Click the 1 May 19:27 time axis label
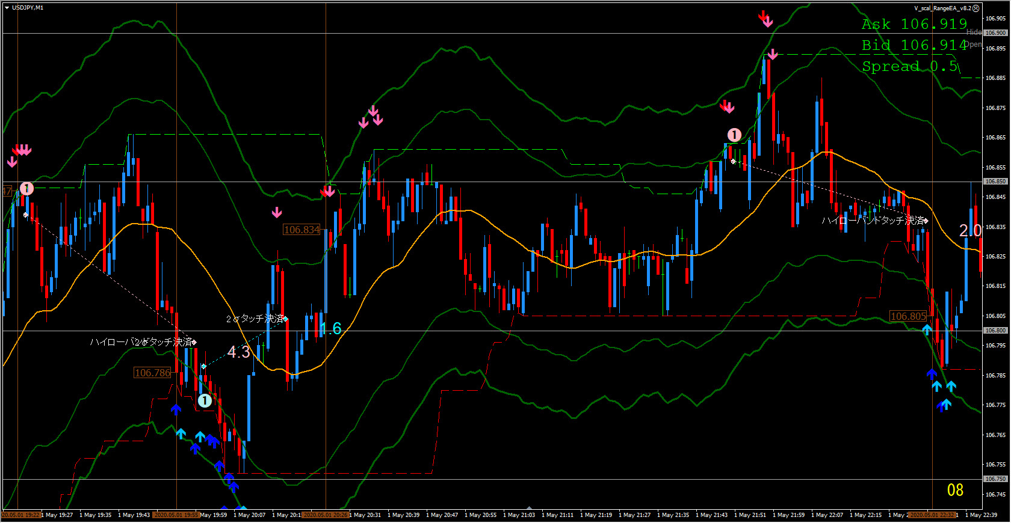Screen dimensions: 1011x523 pyautogui.click(x=57, y=515)
